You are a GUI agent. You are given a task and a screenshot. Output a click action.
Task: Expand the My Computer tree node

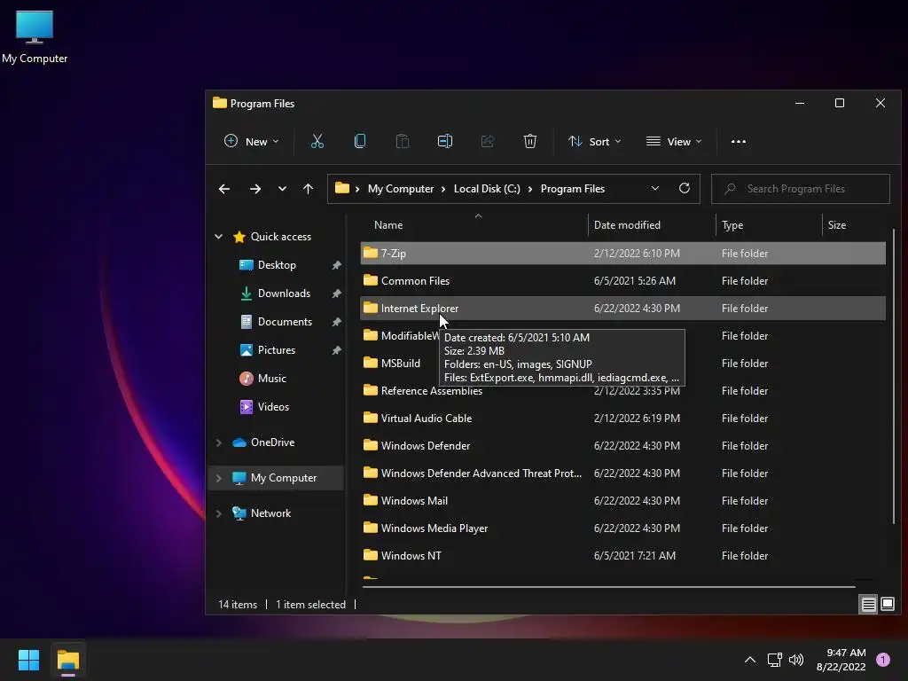click(x=218, y=478)
